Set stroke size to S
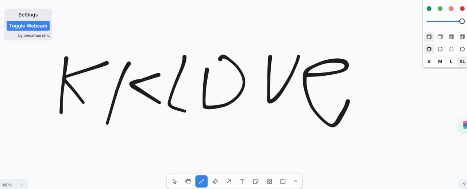The width and height of the screenshot is (467, 189). pos(429,62)
